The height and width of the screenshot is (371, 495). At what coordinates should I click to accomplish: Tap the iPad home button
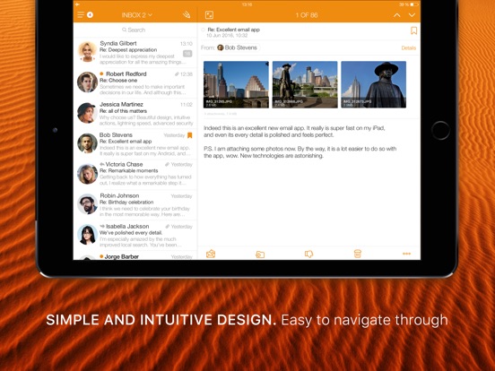pos(440,130)
